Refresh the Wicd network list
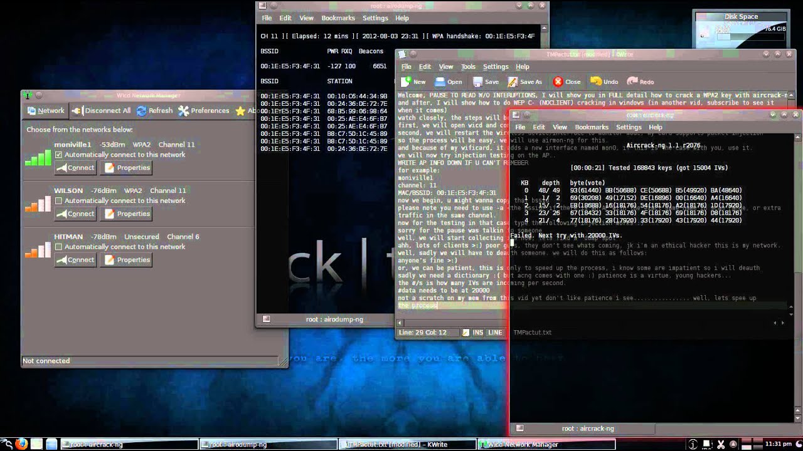 click(154, 110)
